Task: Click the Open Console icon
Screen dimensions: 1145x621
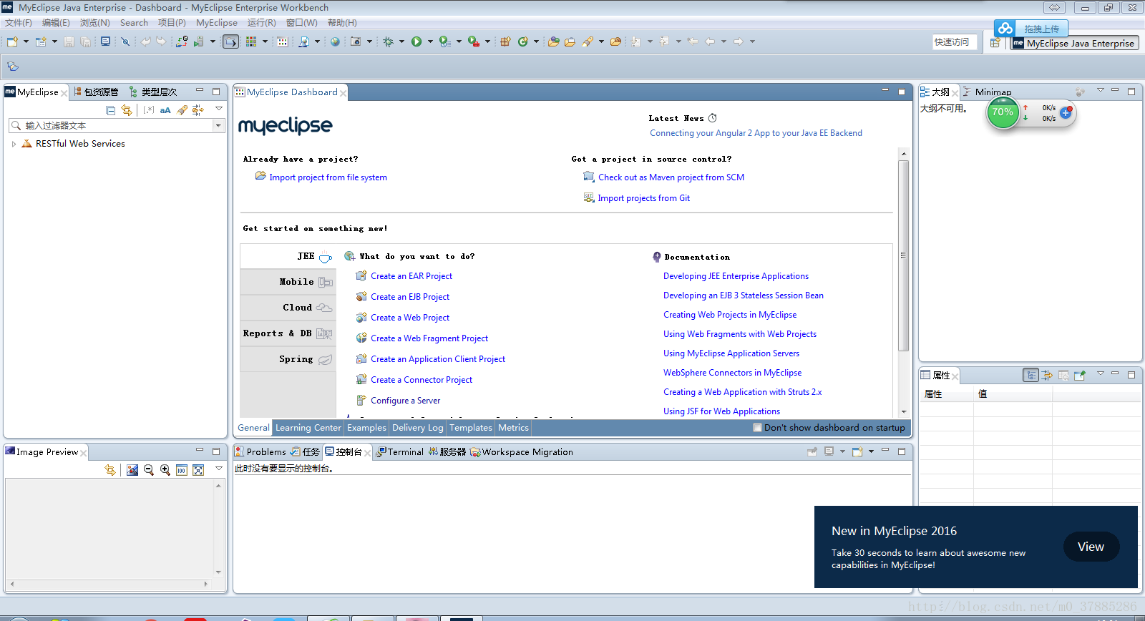Action: pos(857,451)
